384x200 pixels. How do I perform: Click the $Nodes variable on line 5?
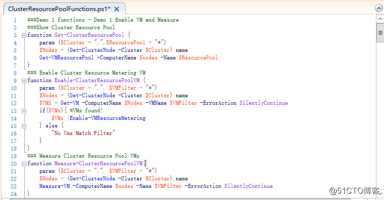(x=48, y=50)
